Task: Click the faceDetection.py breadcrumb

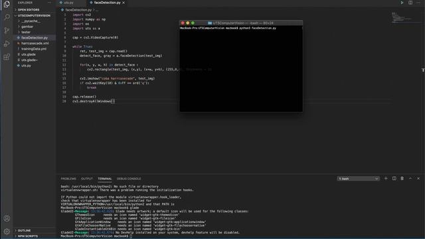Action: click(78, 10)
